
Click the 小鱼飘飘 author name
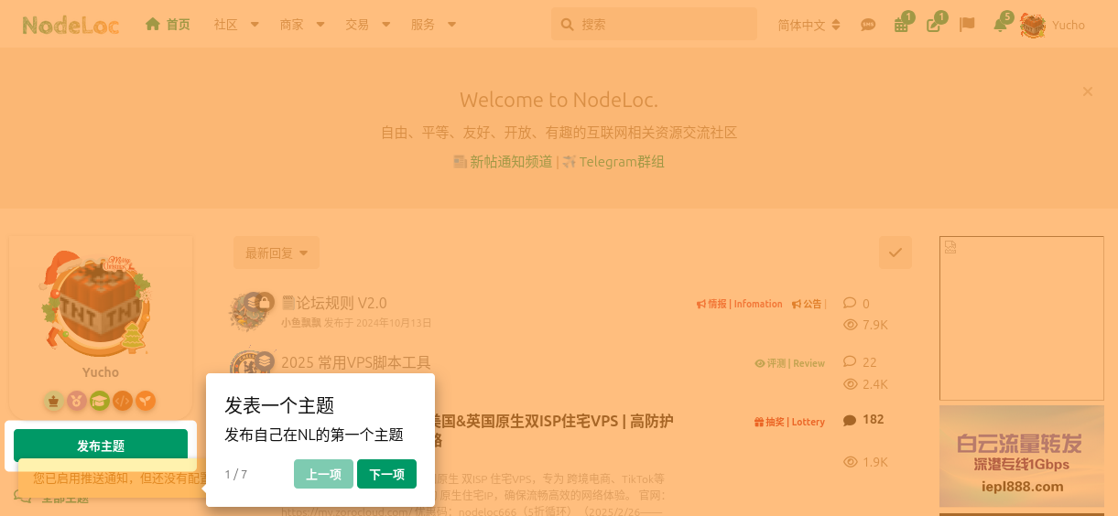click(x=300, y=323)
